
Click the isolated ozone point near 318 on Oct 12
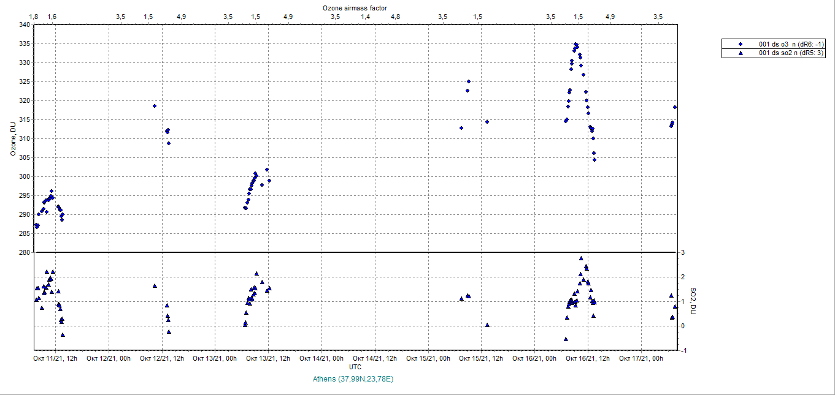tap(155, 106)
